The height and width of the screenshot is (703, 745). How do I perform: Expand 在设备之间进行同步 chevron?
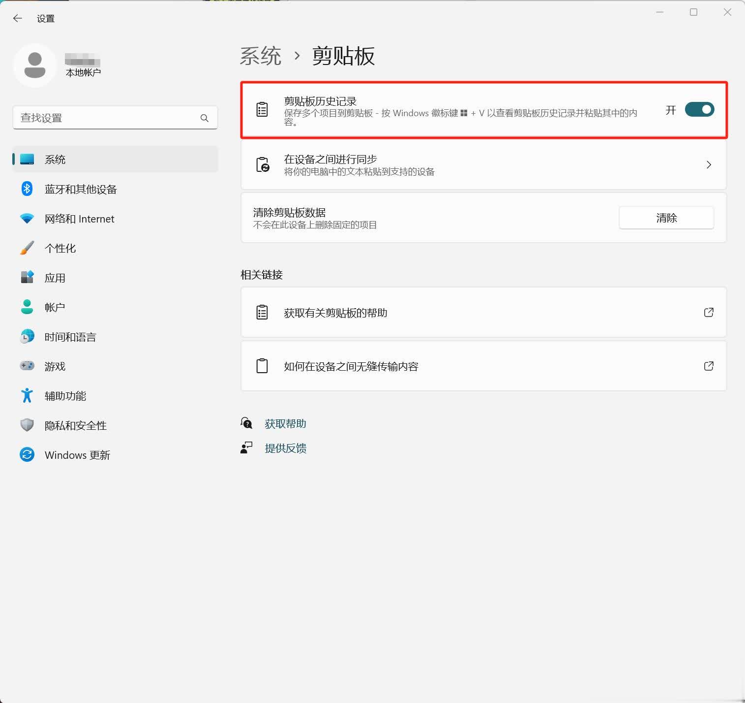click(x=709, y=165)
